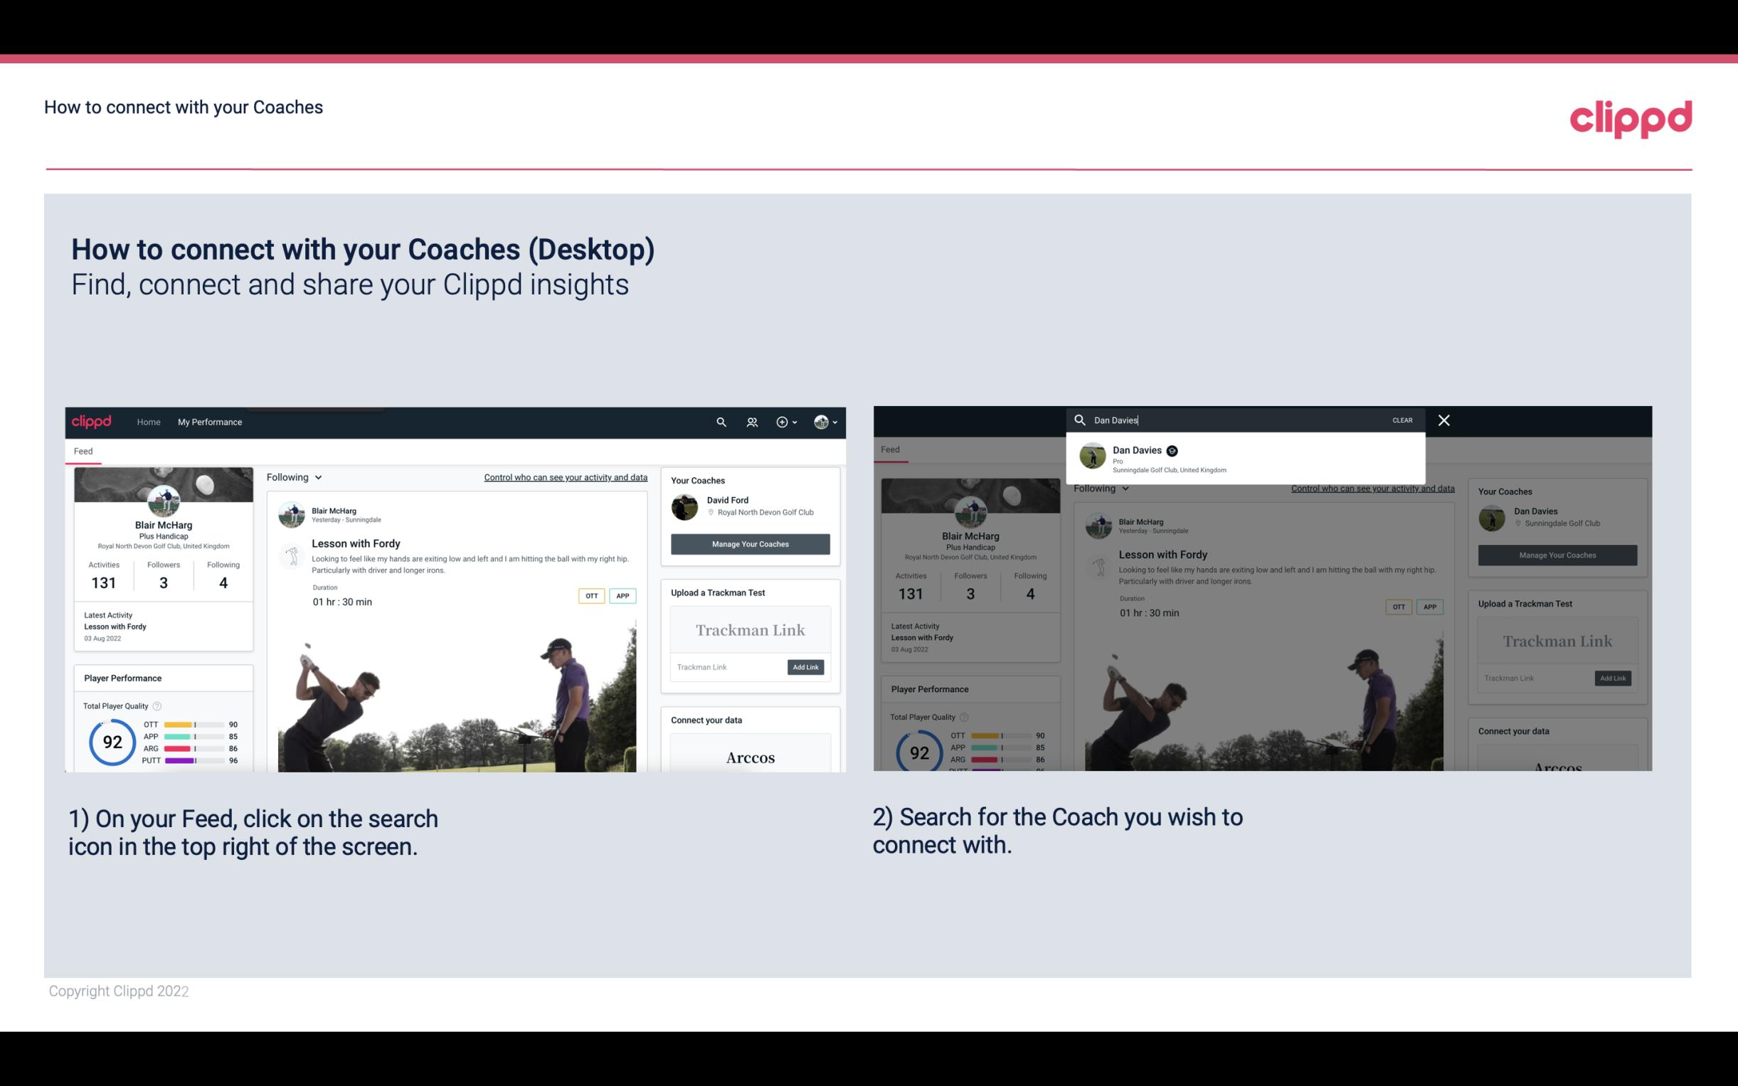1738x1086 pixels.
Task: Click the Add Link button for Trackman
Action: tap(806, 667)
